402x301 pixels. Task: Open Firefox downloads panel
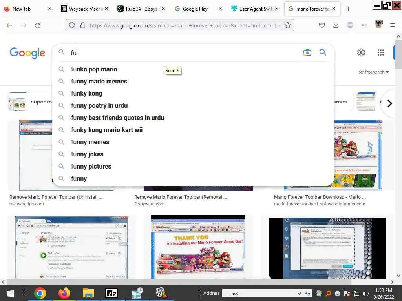tap(336, 25)
